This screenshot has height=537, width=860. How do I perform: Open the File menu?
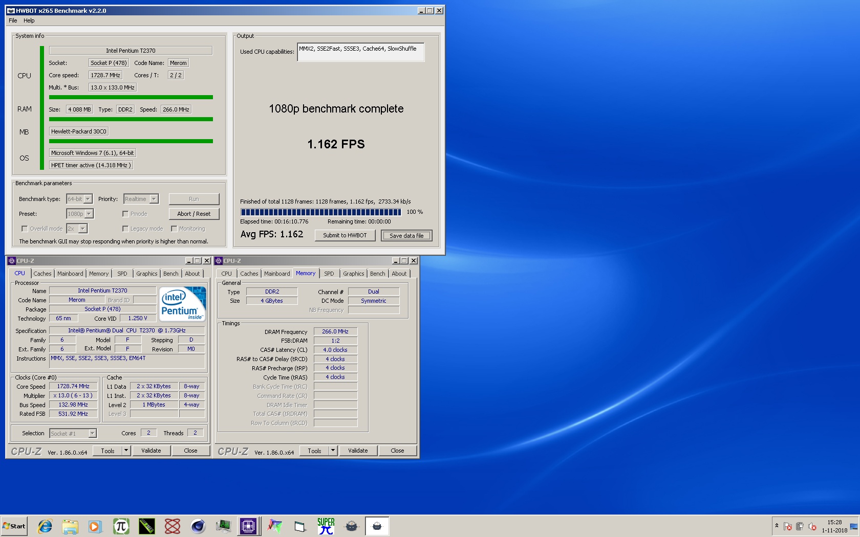pyautogui.click(x=13, y=20)
